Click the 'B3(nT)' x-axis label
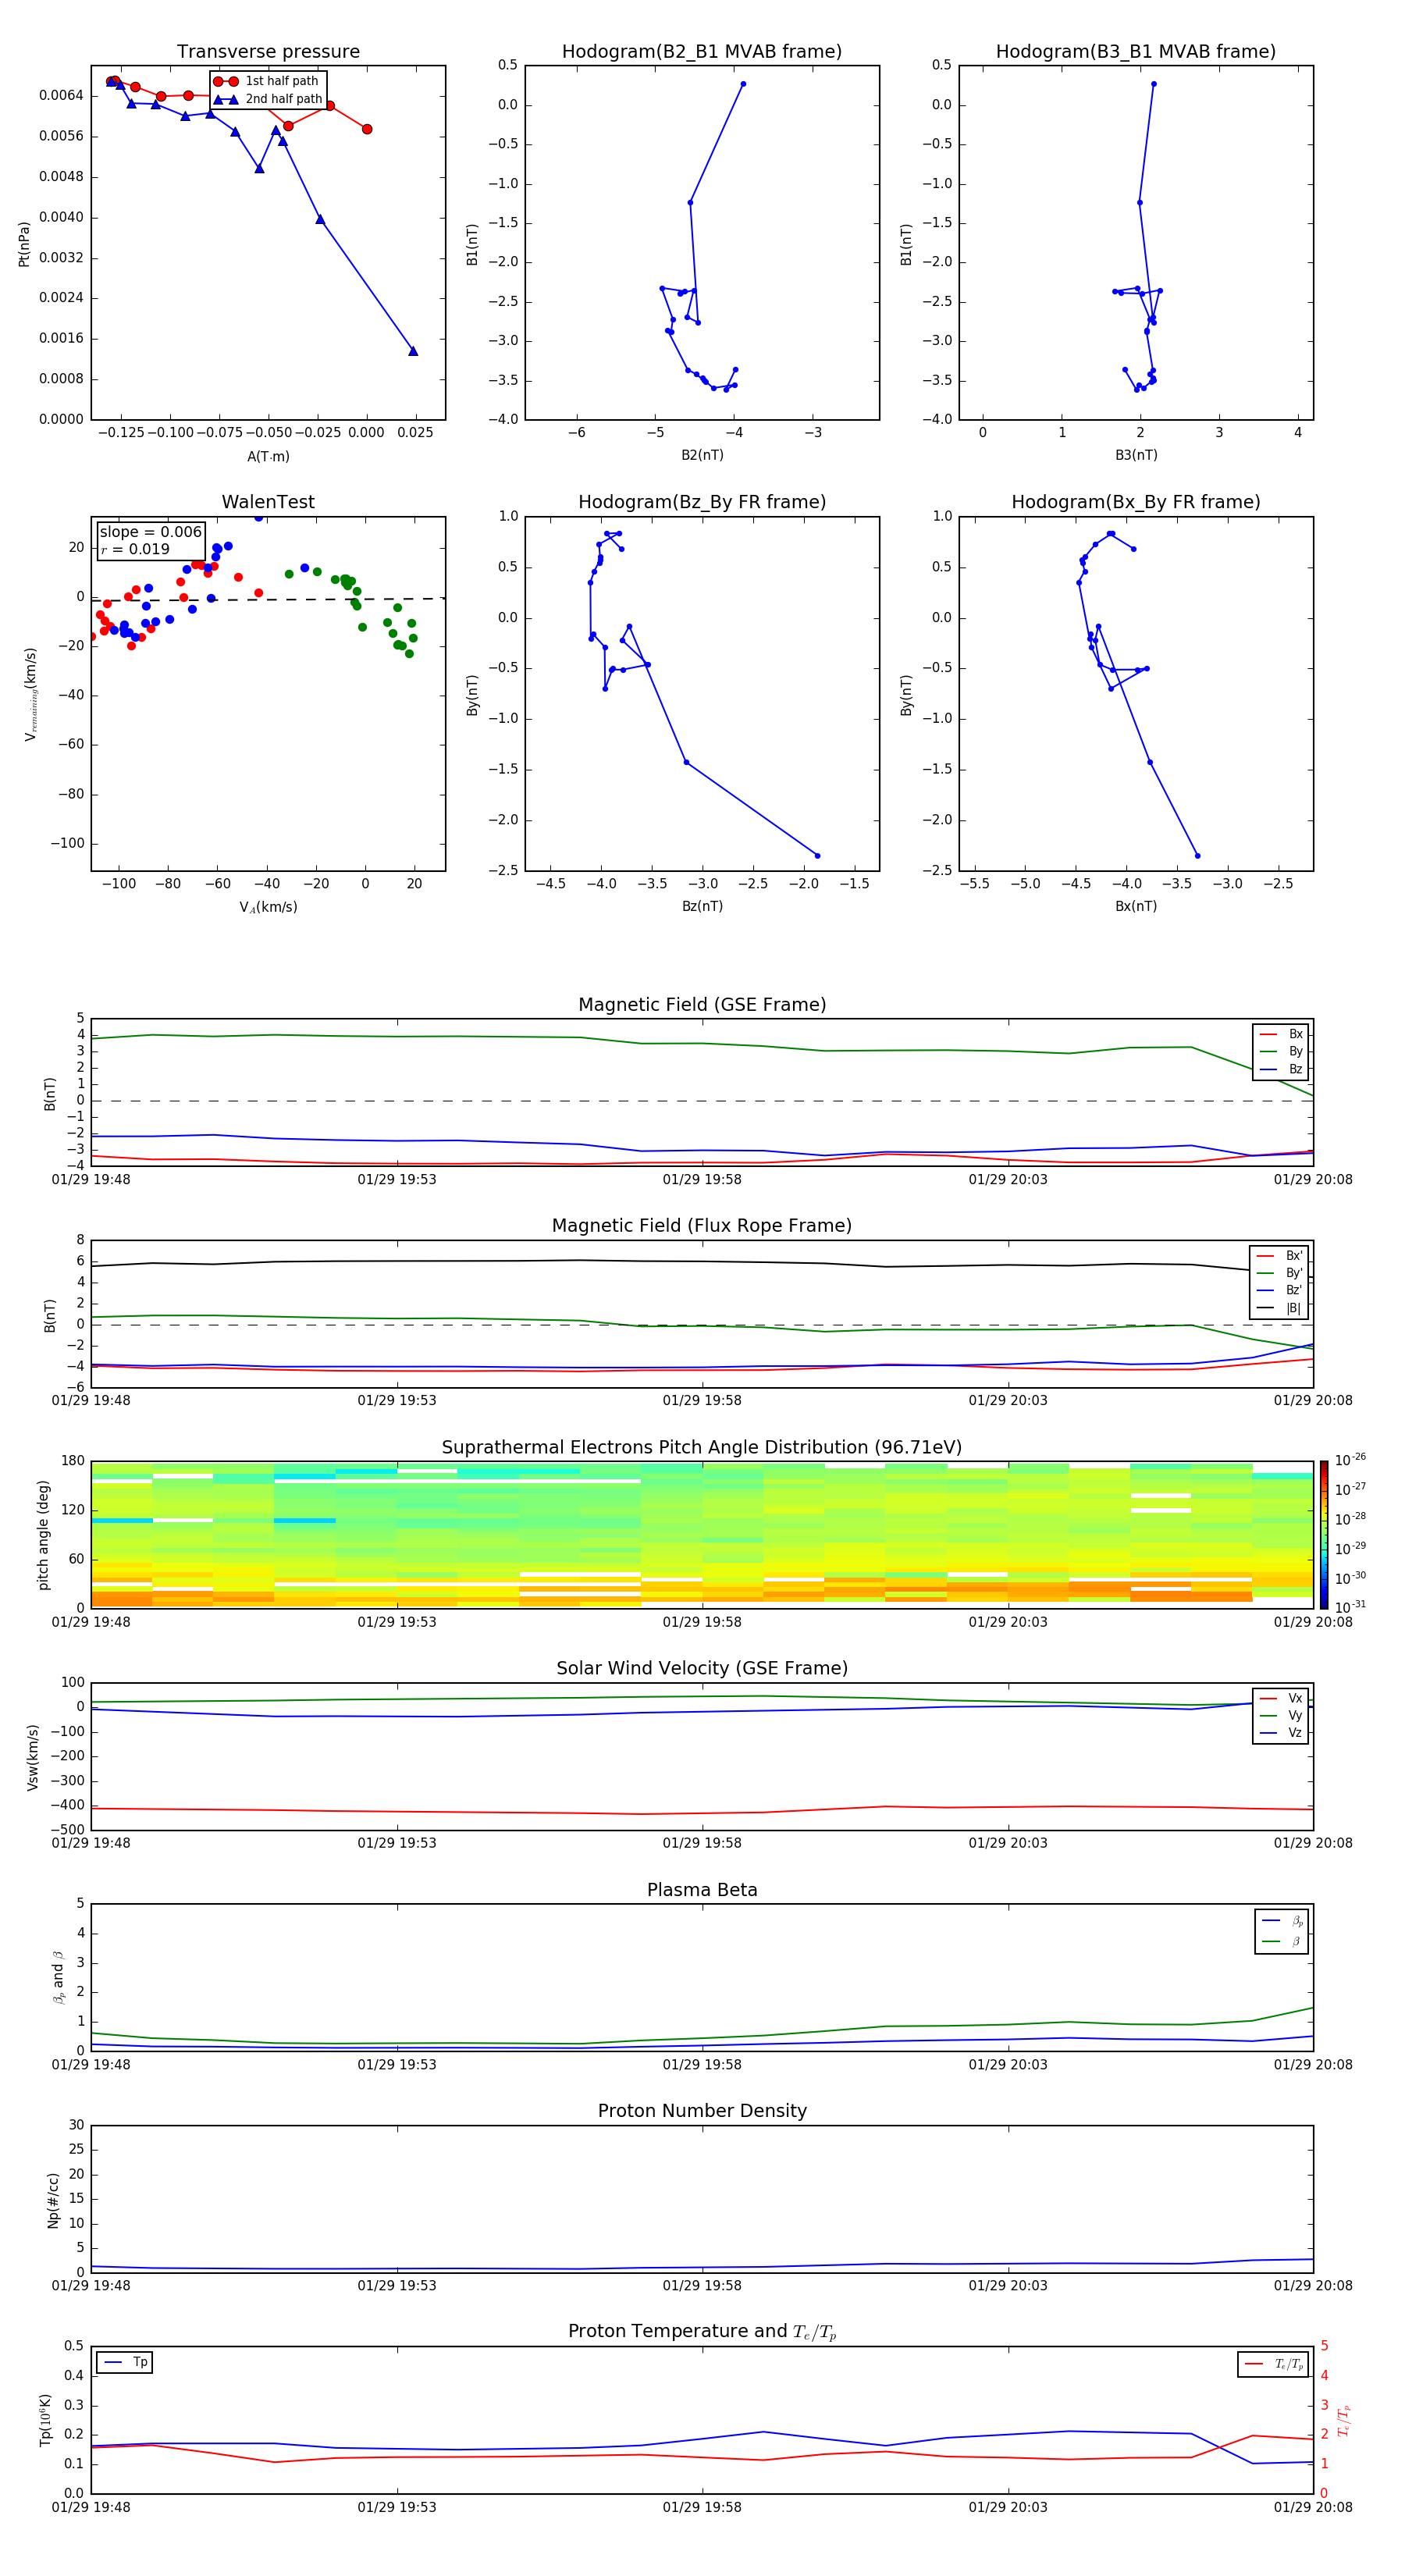 [1136, 456]
